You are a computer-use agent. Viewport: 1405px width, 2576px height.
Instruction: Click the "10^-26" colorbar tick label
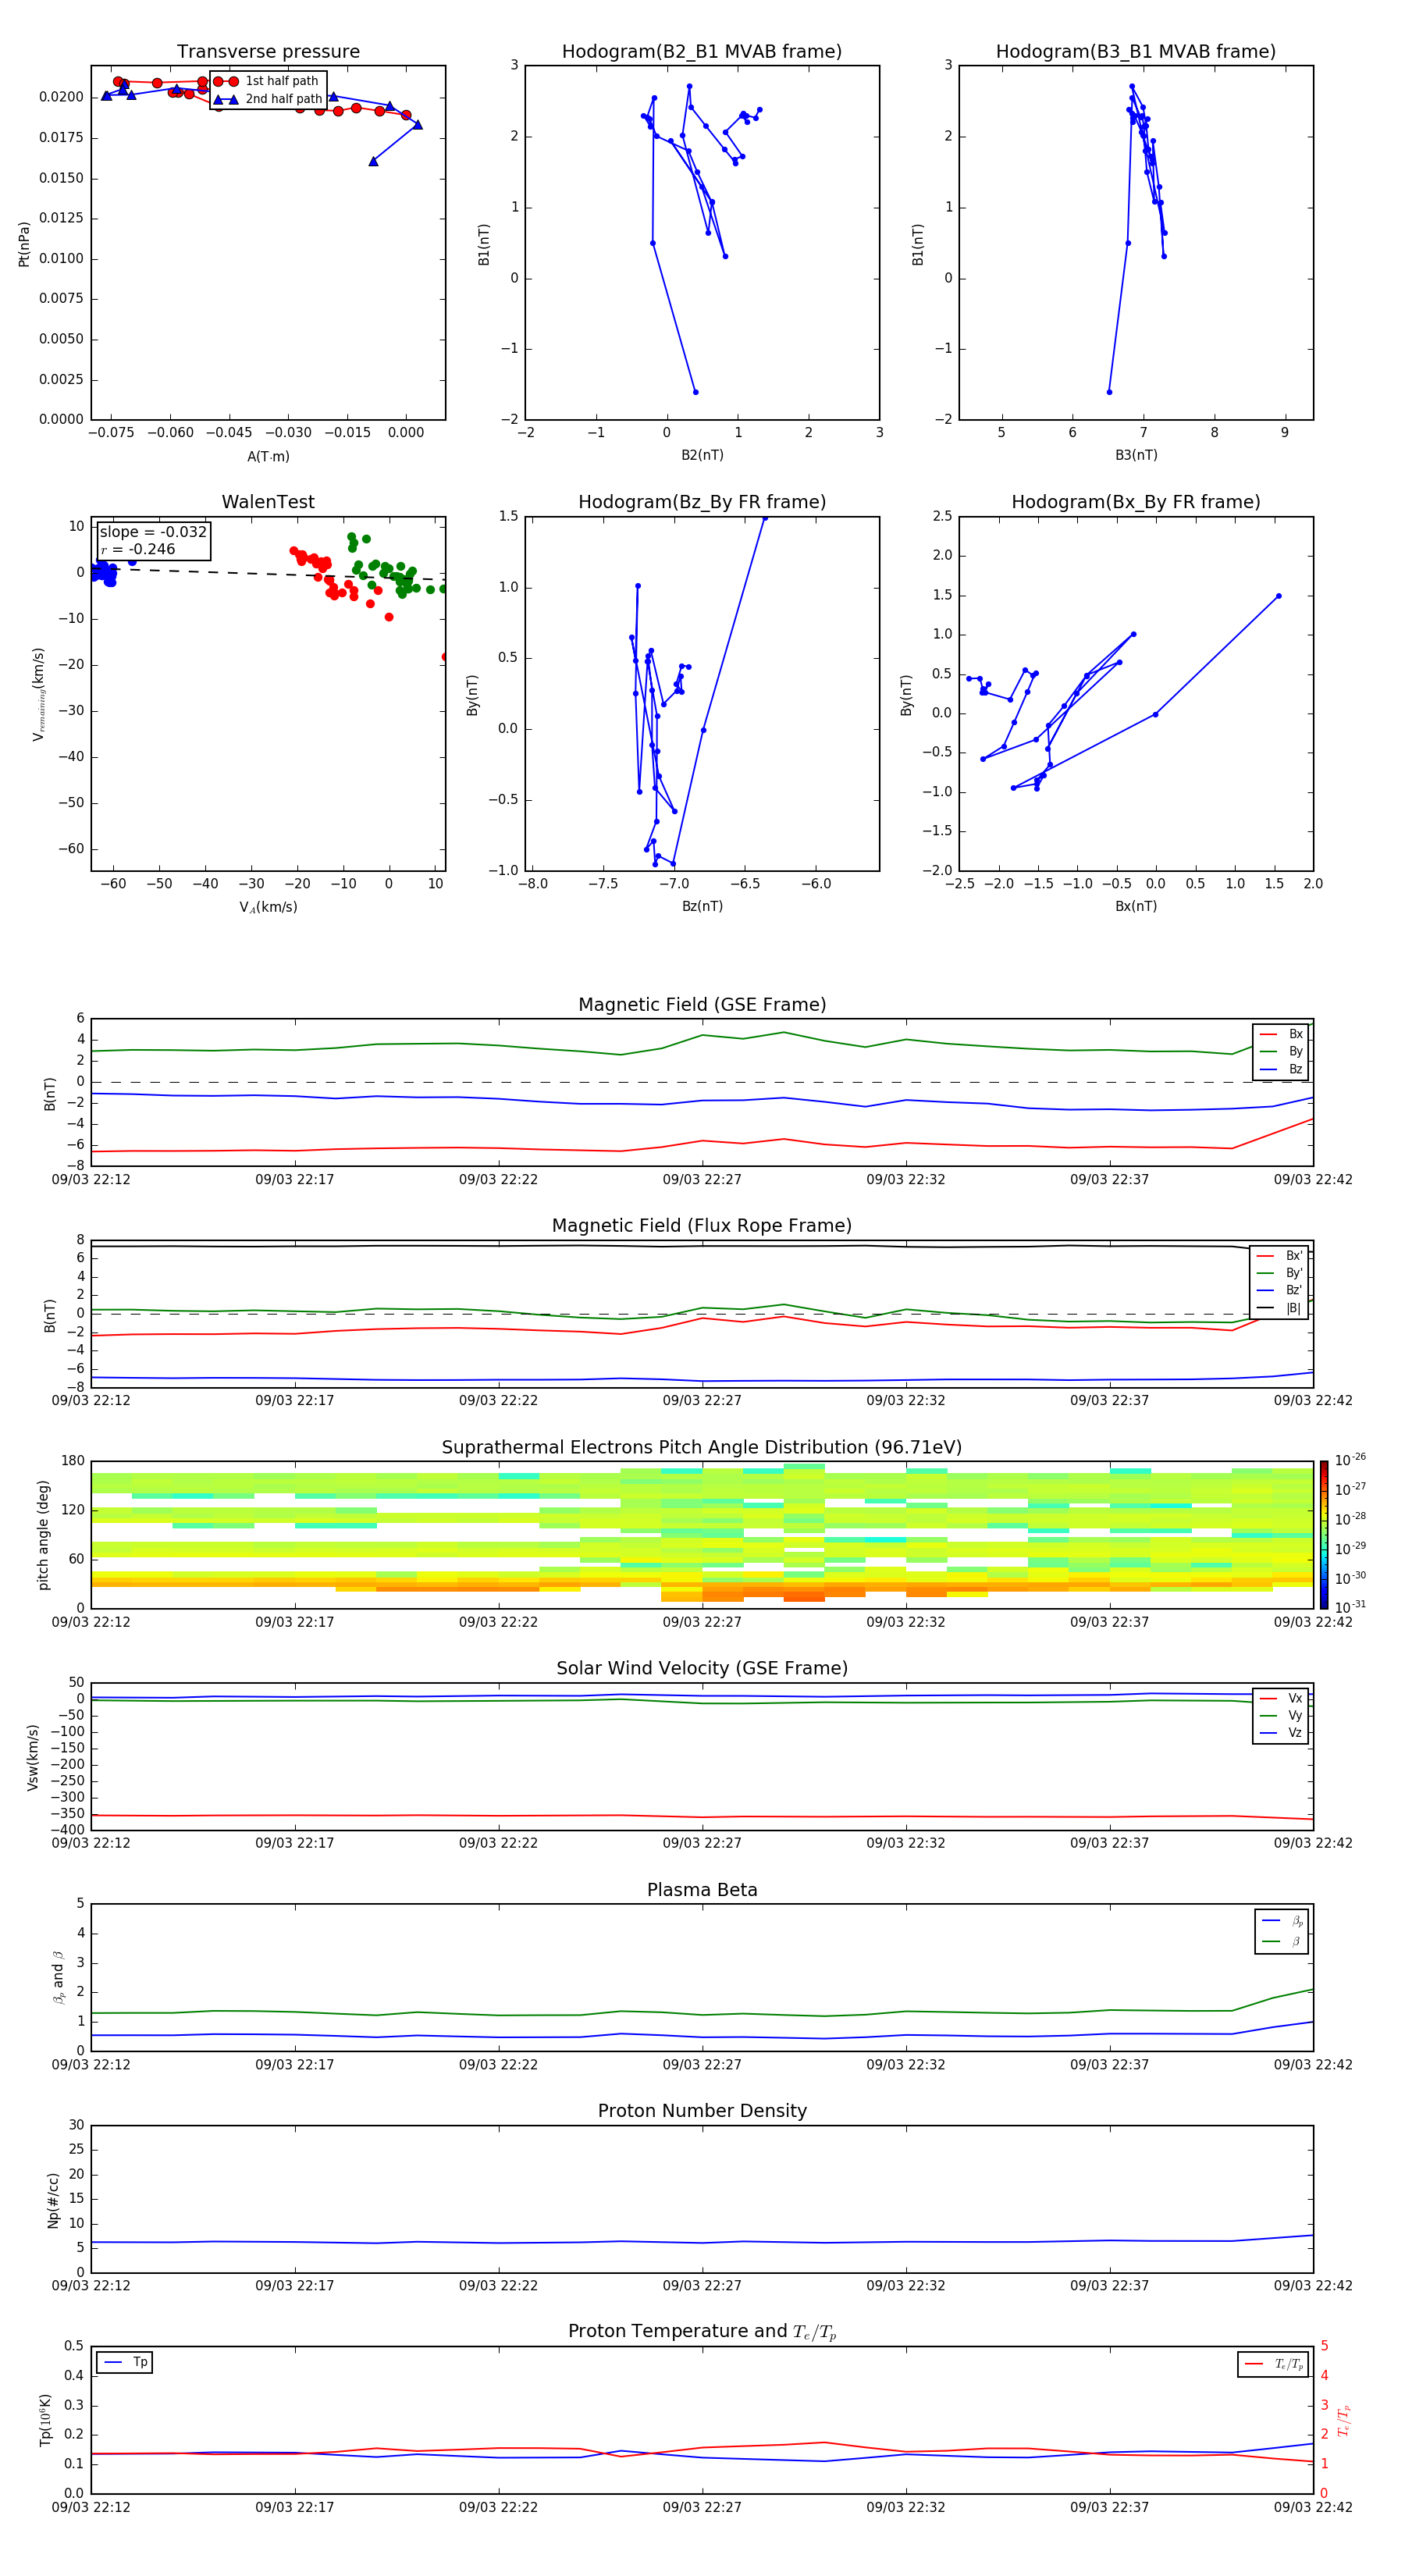click(x=1350, y=1460)
